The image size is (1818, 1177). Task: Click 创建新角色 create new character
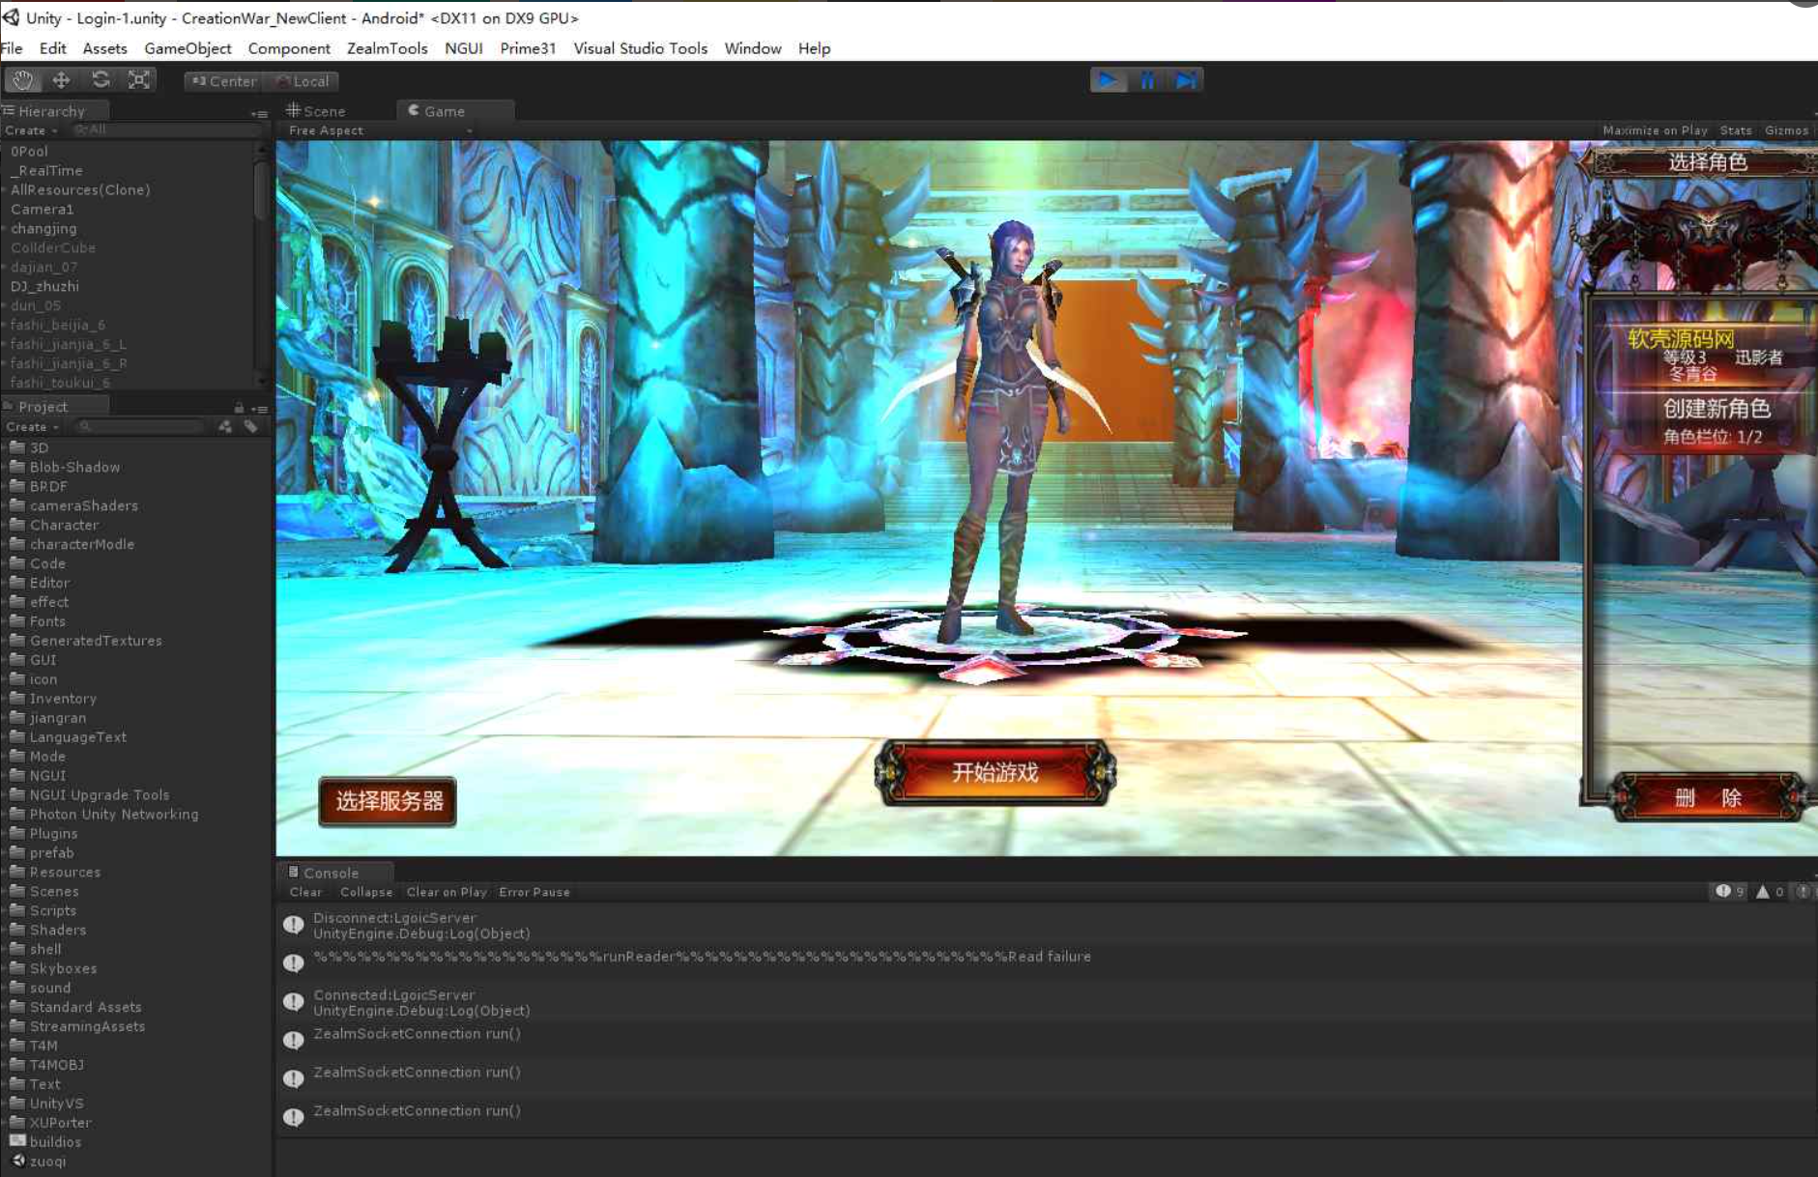1717,409
